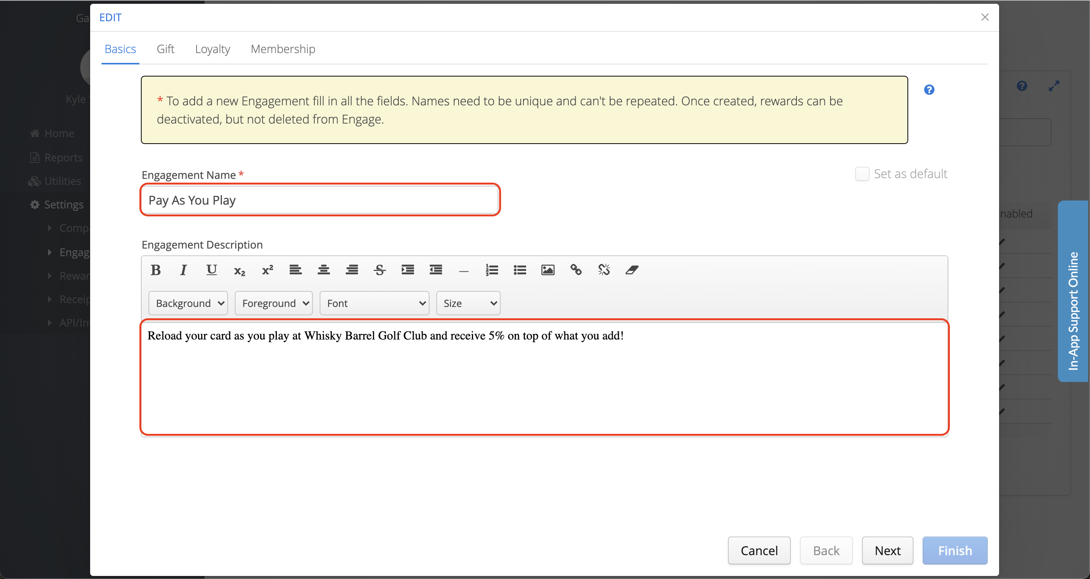Insert an image into the description
This screenshot has width=1090, height=579.
coord(548,270)
